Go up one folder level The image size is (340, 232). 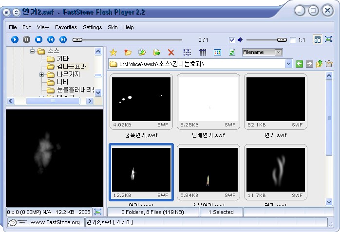pos(319,64)
